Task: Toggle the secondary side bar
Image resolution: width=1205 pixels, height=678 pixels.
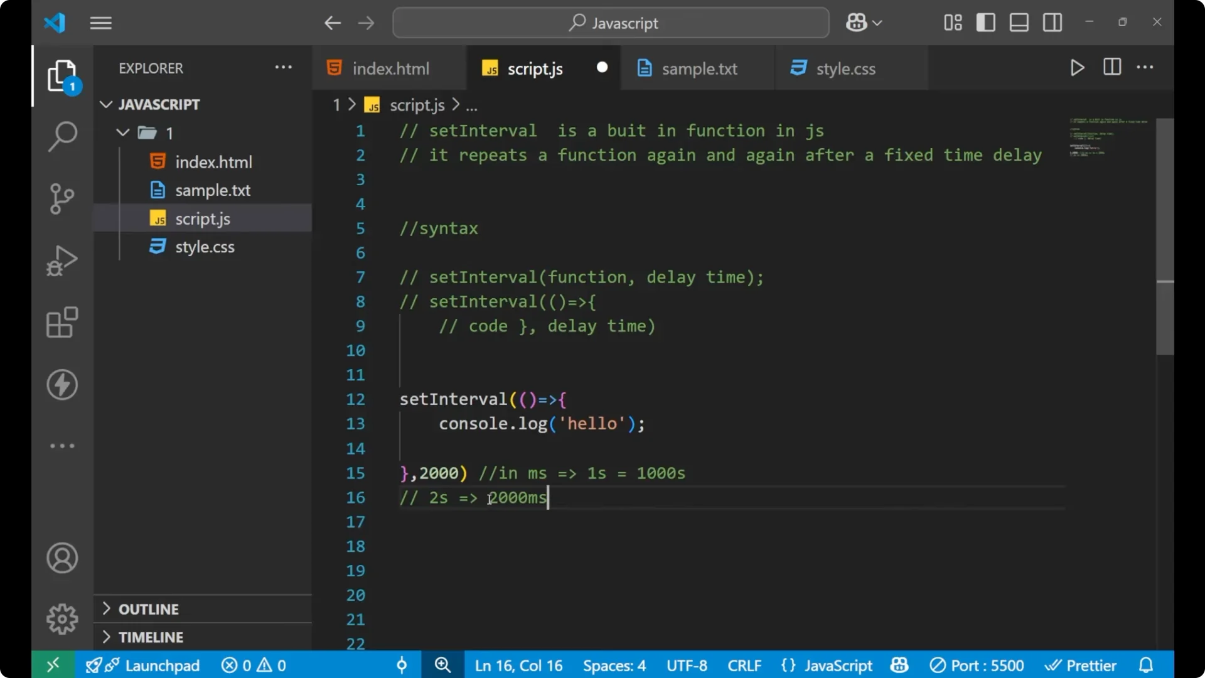Action: pyautogui.click(x=1052, y=23)
